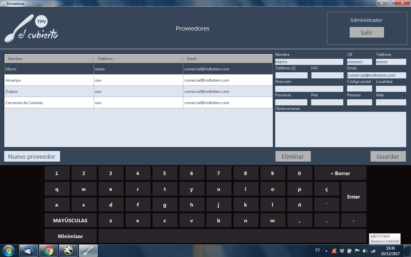
Task: Show hidden tray icons arrow
Action: 326,251
